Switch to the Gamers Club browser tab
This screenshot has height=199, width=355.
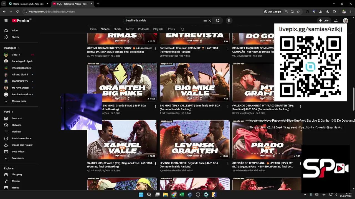coord(28,4)
